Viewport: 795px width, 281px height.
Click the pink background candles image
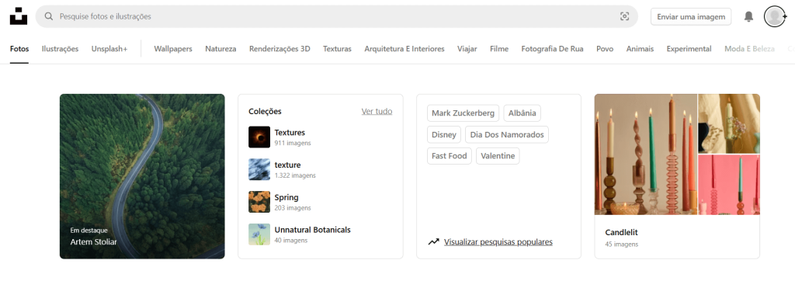click(729, 185)
